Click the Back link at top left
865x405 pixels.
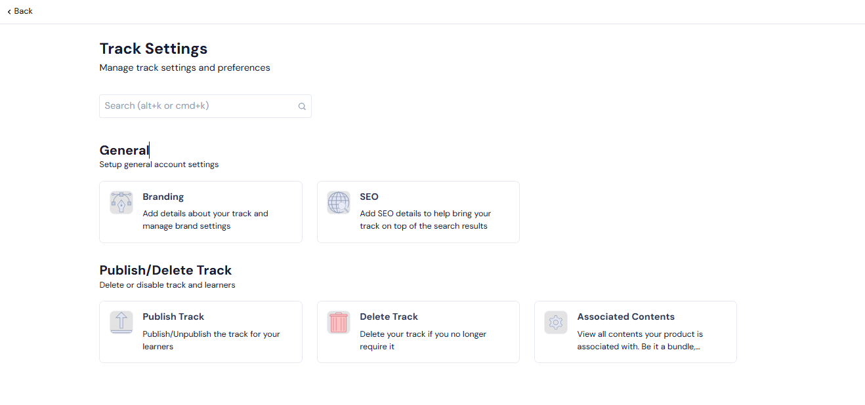tap(20, 11)
